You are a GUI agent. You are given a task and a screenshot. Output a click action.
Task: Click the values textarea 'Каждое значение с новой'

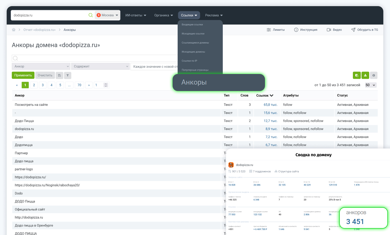click(154, 66)
